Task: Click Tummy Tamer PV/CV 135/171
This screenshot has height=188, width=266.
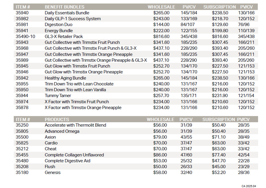Action: click(x=189, y=96)
